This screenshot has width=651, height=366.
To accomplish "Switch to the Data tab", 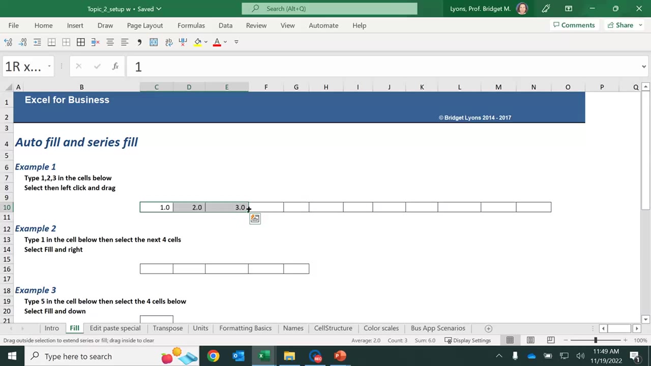I will [x=225, y=25].
